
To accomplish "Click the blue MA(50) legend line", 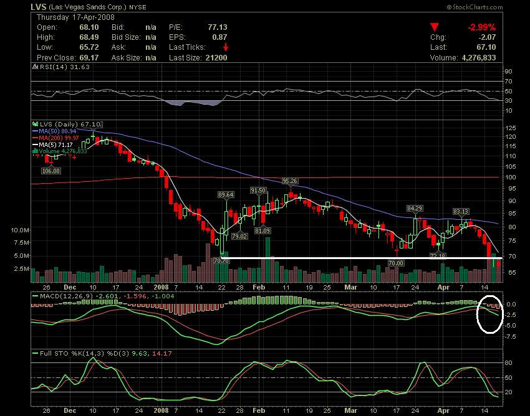I will pyautogui.click(x=35, y=131).
